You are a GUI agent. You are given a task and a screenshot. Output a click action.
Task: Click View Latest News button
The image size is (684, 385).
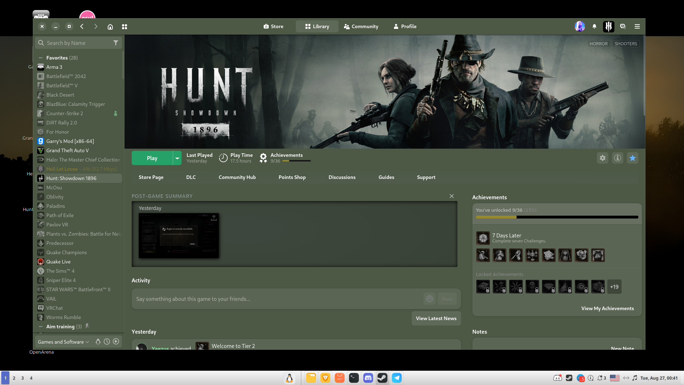click(436, 318)
